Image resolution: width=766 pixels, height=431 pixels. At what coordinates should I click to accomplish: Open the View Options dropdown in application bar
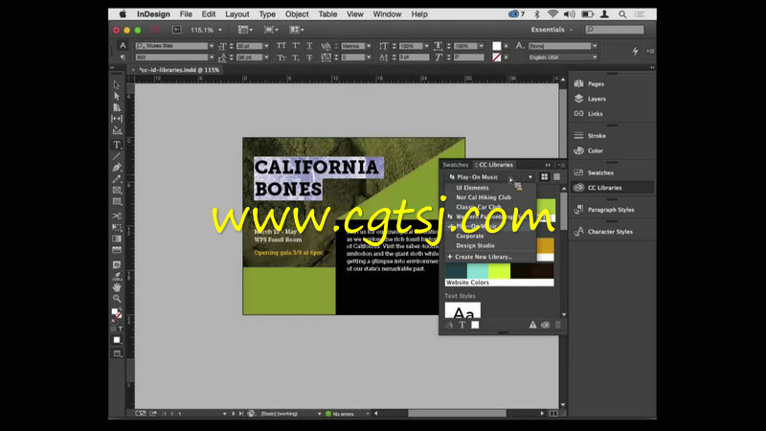pyautogui.click(x=246, y=30)
